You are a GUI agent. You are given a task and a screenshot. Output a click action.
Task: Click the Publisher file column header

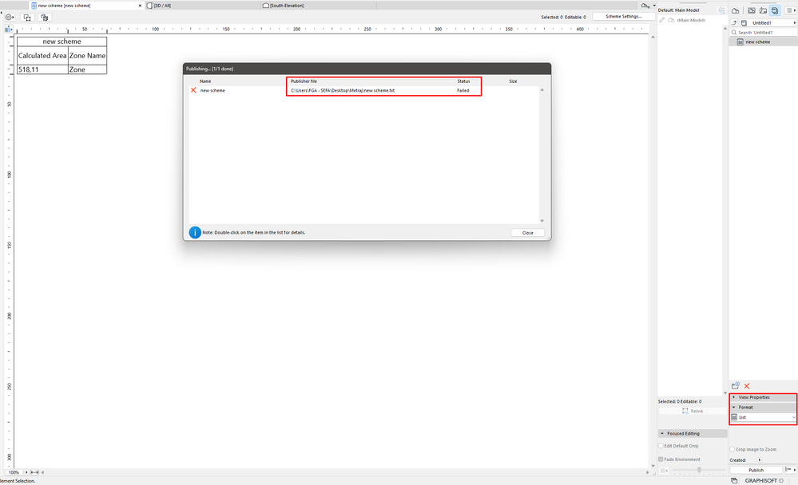click(x=304, y=81)
